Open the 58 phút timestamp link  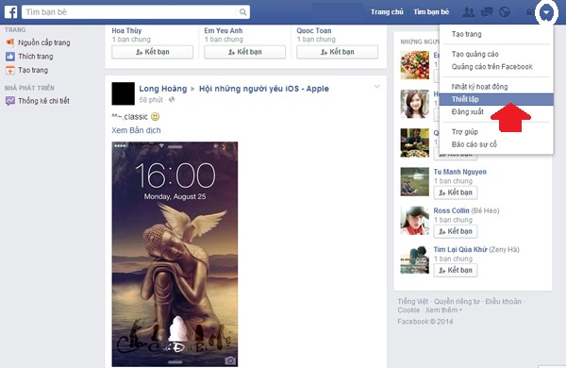pyautogui.click(x=151, y=100)
